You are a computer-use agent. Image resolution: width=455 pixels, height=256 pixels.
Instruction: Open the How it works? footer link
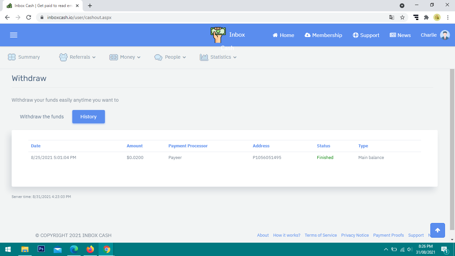tap(287, 235)
